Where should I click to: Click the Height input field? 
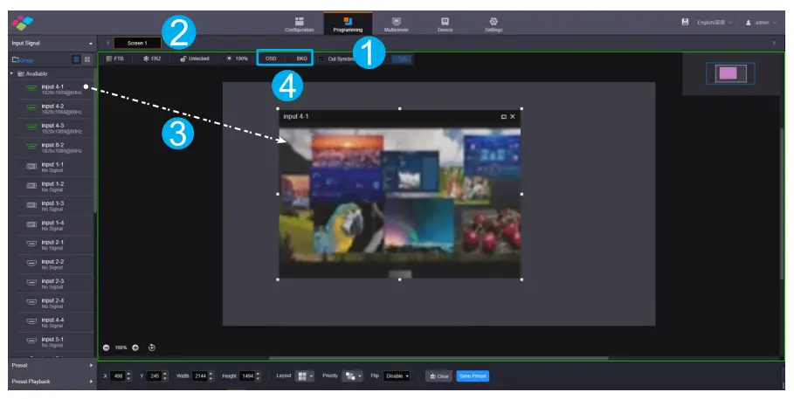[246, 376]
